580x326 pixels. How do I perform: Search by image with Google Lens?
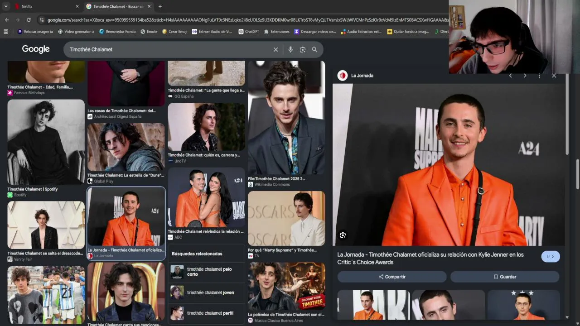[x=303, y=49]
